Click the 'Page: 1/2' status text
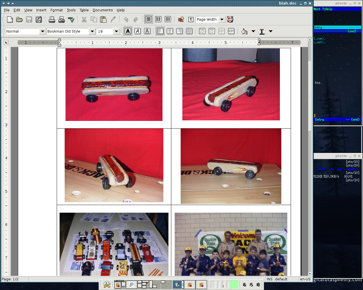Image resolution: width=363 pixels, height=290 pixels. 10,279
